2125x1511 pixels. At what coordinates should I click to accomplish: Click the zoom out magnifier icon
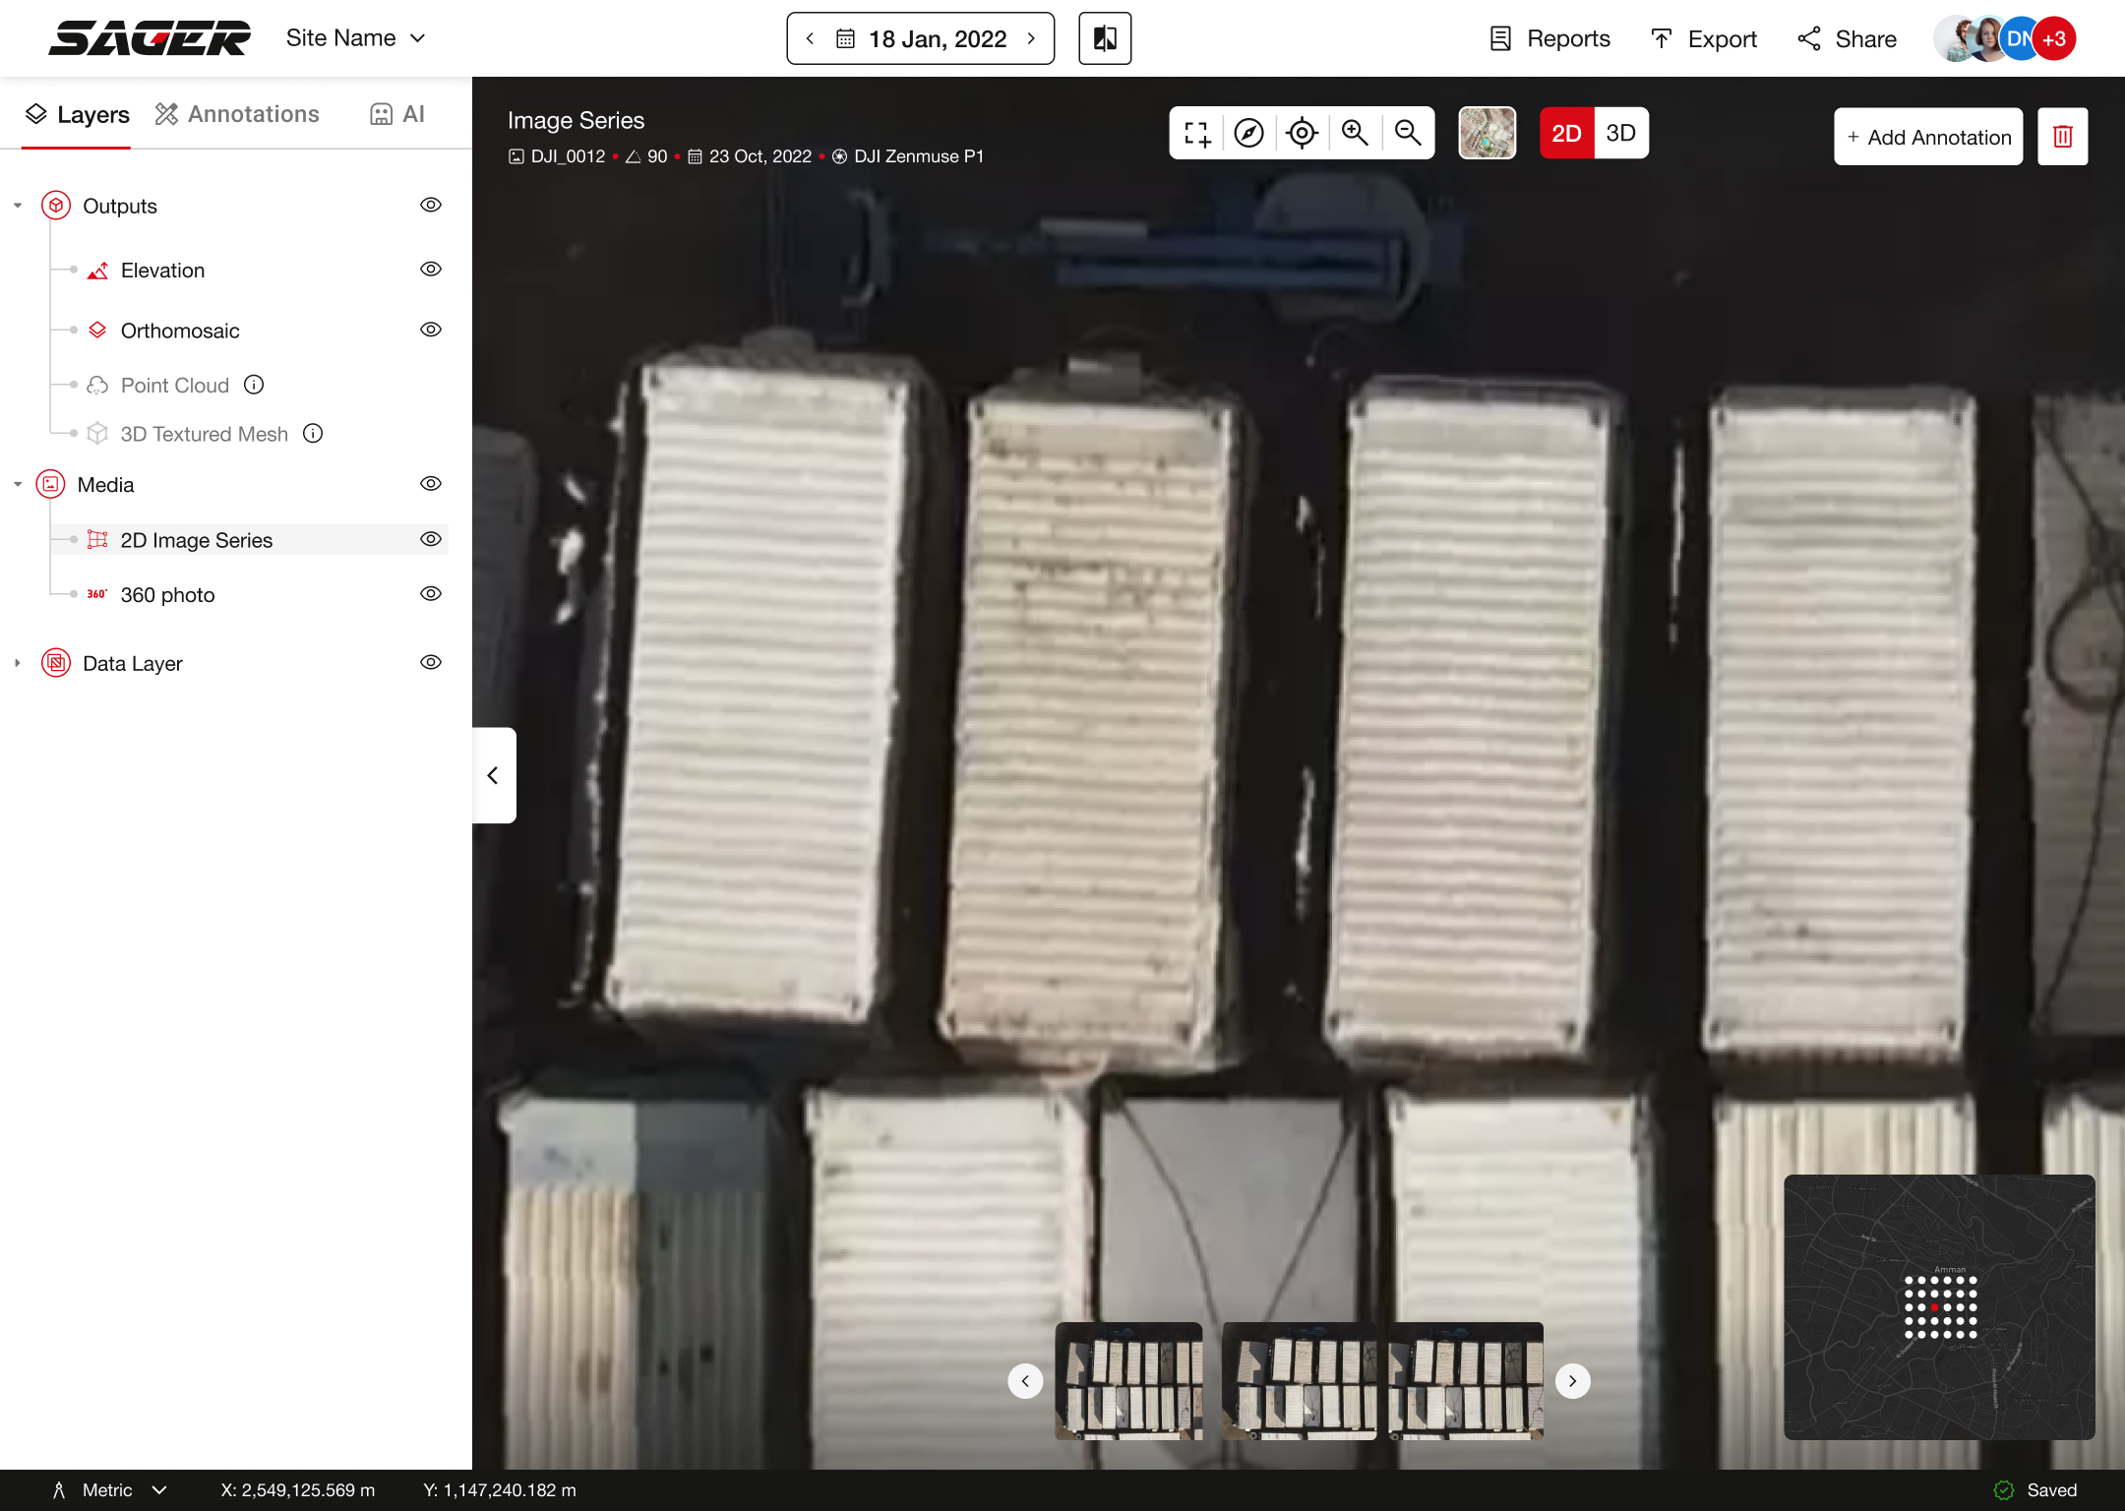tap(1408, 133)
